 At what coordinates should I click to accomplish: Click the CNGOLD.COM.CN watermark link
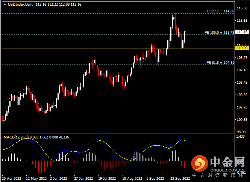pos(227,170)
